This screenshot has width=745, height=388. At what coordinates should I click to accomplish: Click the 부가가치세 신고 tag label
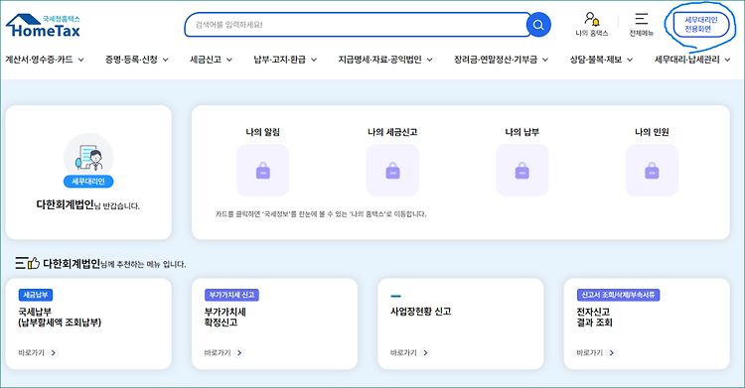click(231, 295)
